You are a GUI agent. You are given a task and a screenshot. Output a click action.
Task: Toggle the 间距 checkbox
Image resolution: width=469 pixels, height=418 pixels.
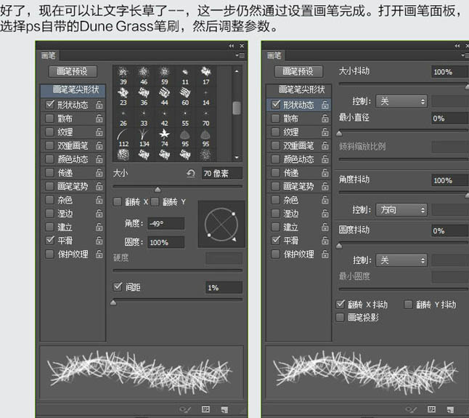[x=118, y=287]
